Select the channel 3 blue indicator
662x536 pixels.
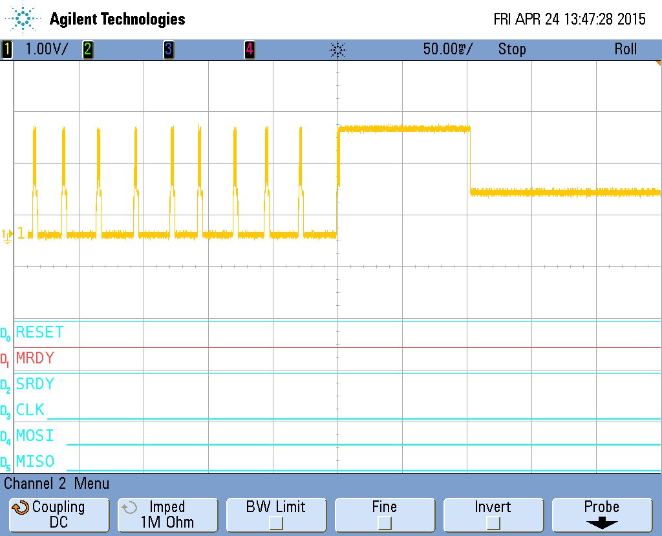[x=169, y=49]
